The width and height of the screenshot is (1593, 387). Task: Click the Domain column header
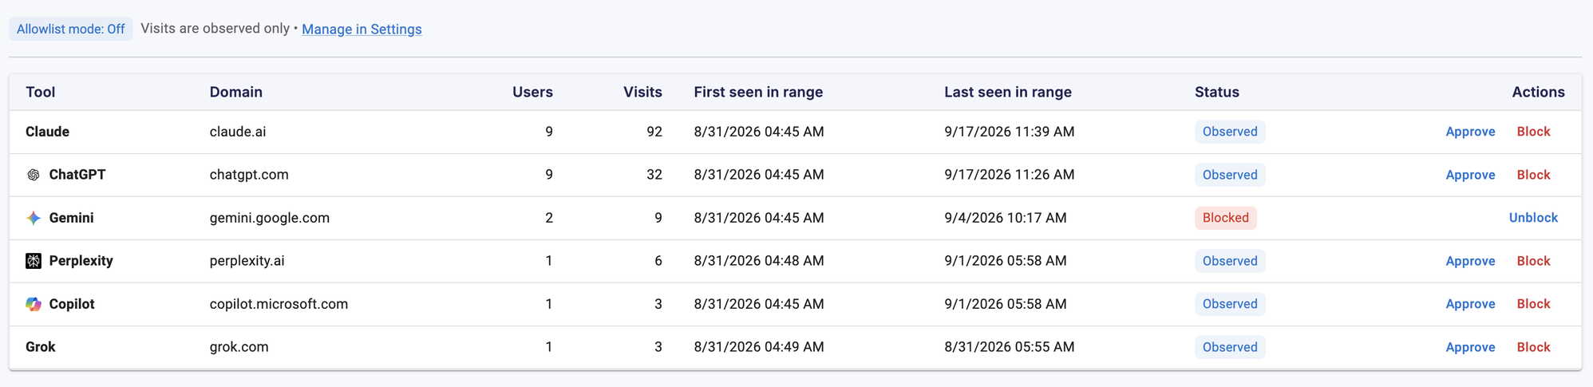point(236,92)
